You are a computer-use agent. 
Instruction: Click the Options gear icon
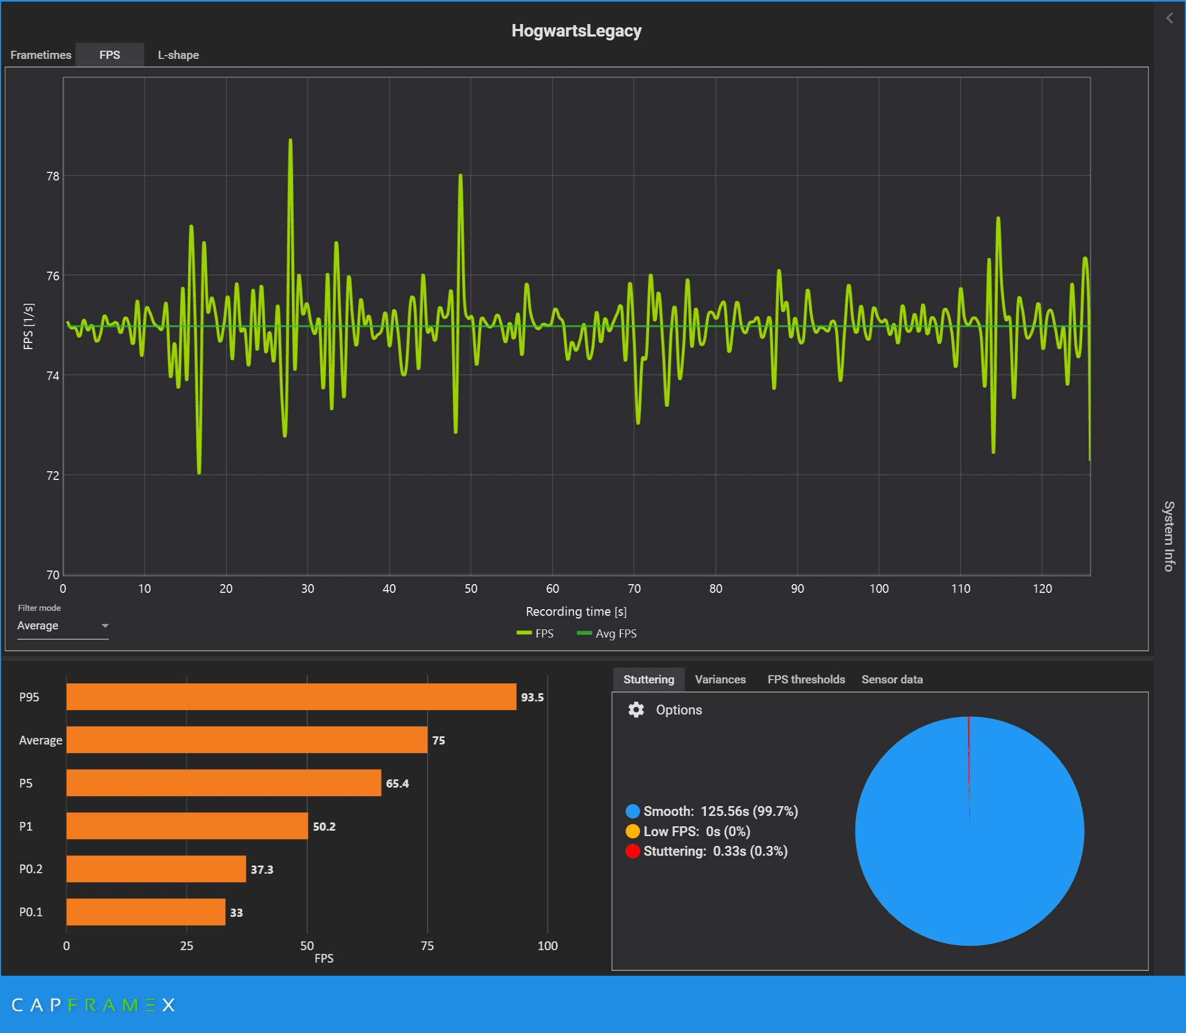coord(636,710)
